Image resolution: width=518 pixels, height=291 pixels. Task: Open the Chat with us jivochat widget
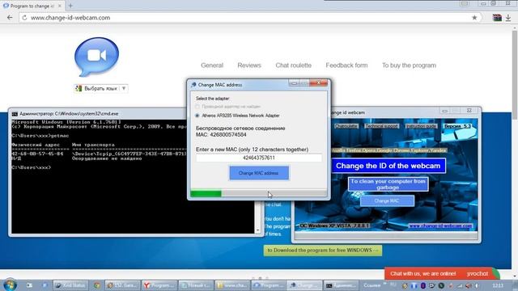(442, 273)
